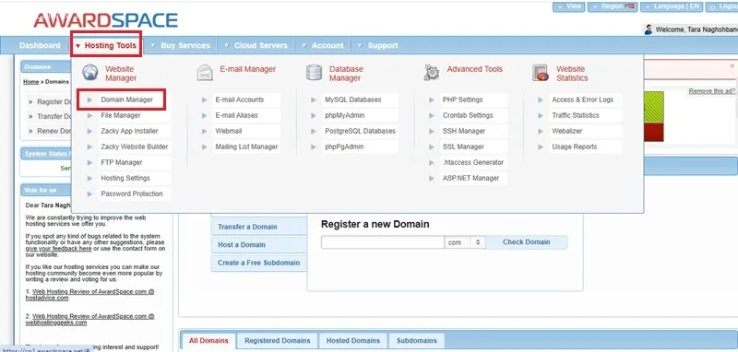Switch to the Subdomains tab

[x=417, y=341]
